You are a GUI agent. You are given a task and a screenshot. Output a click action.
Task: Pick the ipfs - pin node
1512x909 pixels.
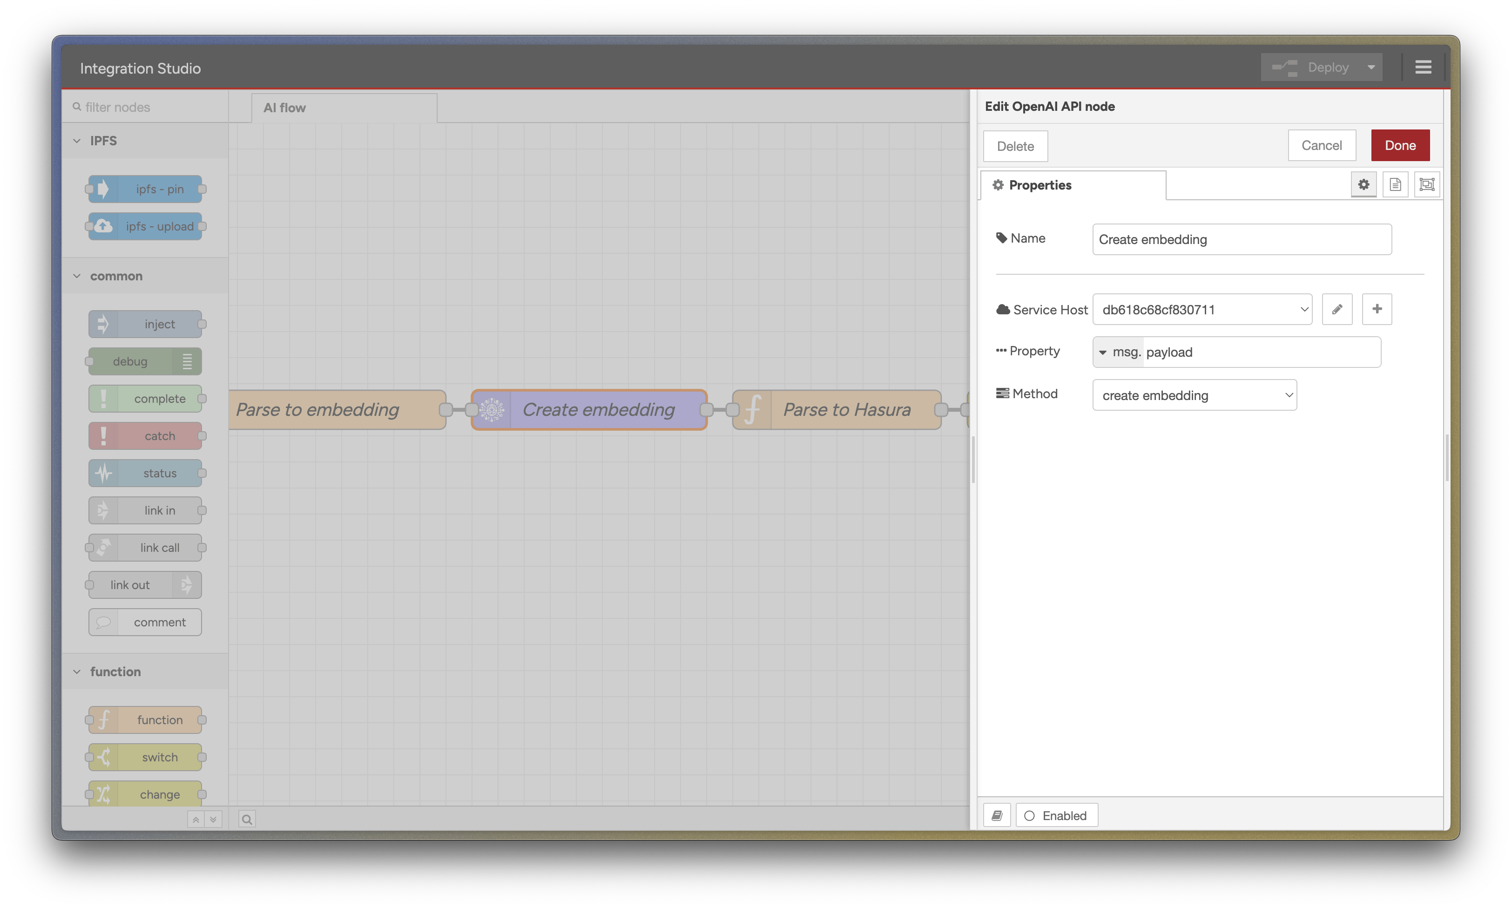pyautogui.click(x=146, y=189)
